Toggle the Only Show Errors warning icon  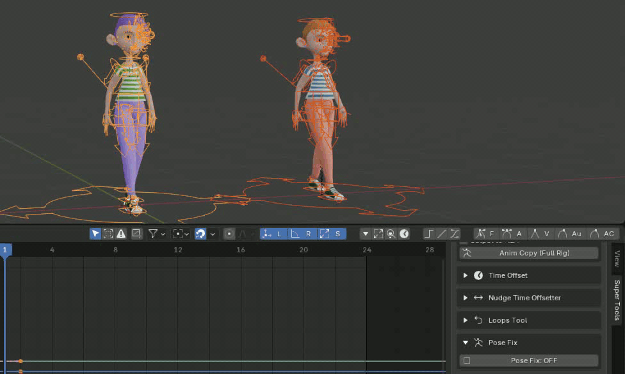pyautogui.click(x=121, y=234)
